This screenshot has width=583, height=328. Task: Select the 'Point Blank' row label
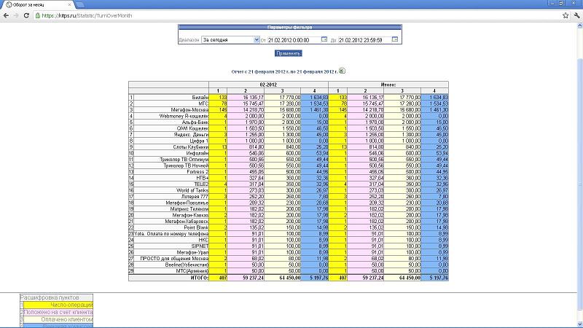click(196, 227)
